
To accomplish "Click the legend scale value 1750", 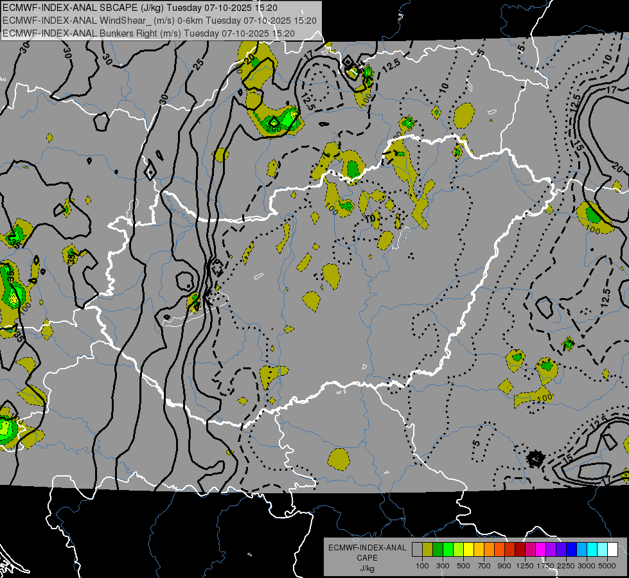I will point(545,566).
